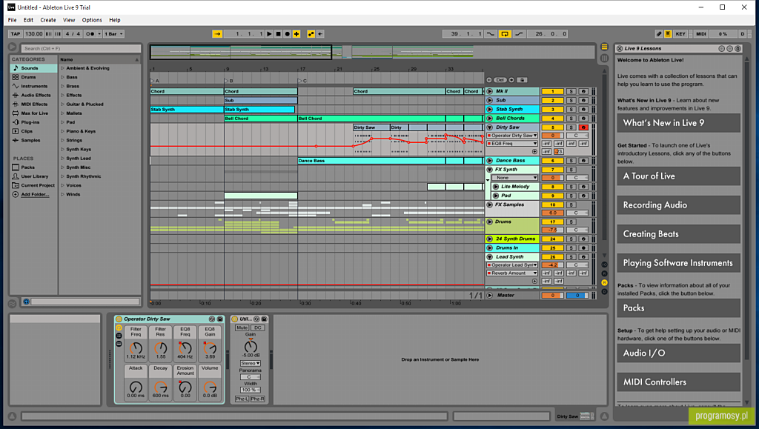Open the Audio I/O setup lesson
The width and height of the screenshot is (759, 429).
[678, 353]
